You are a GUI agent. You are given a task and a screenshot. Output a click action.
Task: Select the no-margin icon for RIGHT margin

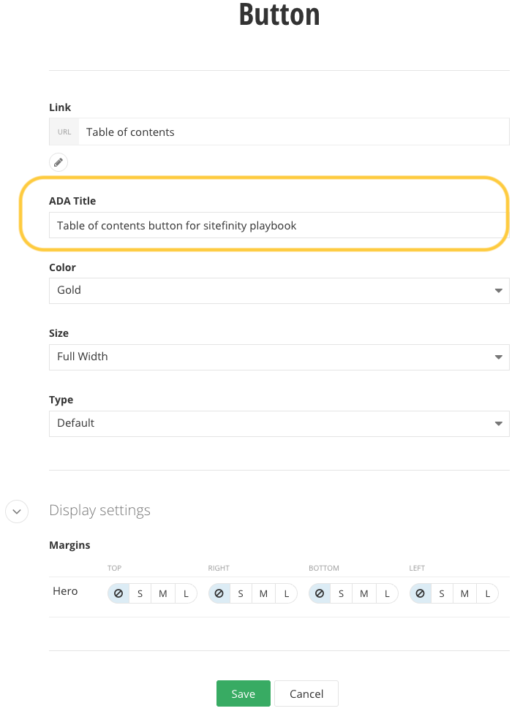coord(219,593)
